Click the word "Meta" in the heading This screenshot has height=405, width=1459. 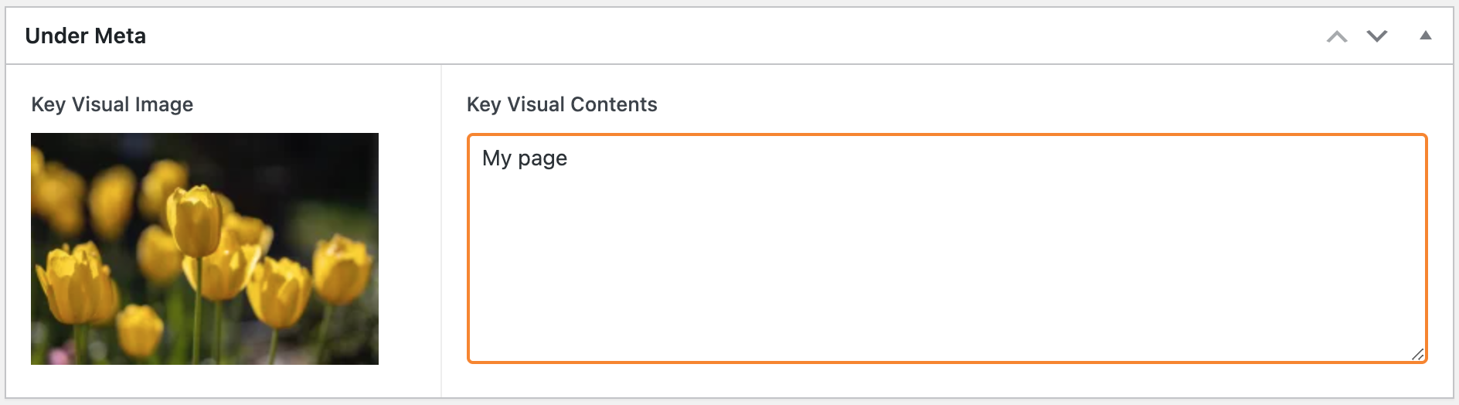click(x=121, y=36)
